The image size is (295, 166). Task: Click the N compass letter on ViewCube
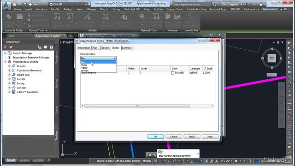tap(271, 49)
